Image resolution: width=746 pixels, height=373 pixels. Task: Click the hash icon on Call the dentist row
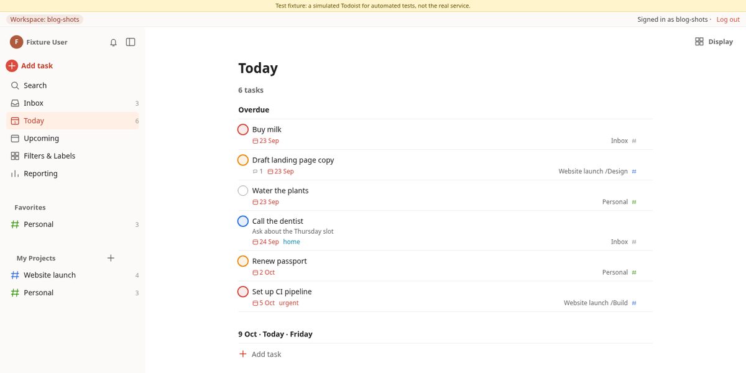(634, 242)
